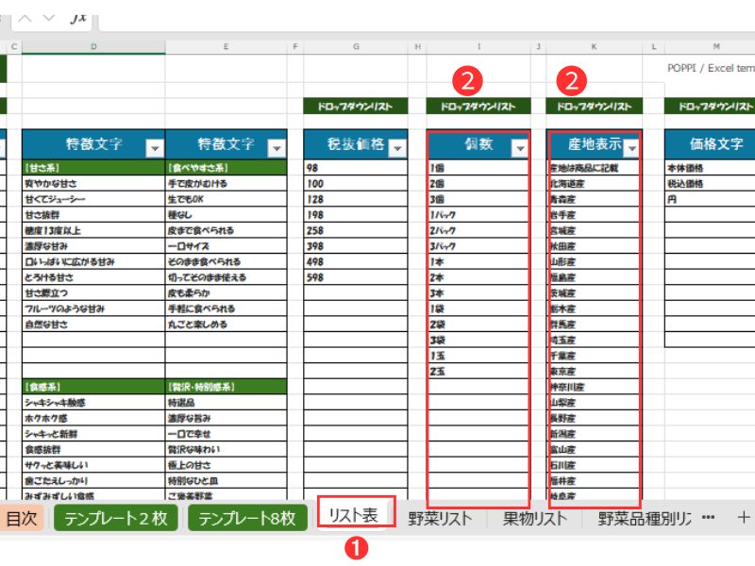
Task: Expand the 産地表示 filter dropdown
Action: click(631, 148)
